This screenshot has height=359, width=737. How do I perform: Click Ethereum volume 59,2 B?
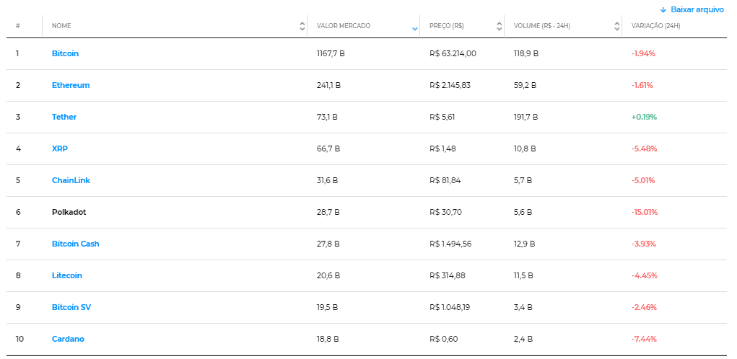pyautogui.click(x=525, y=85)
